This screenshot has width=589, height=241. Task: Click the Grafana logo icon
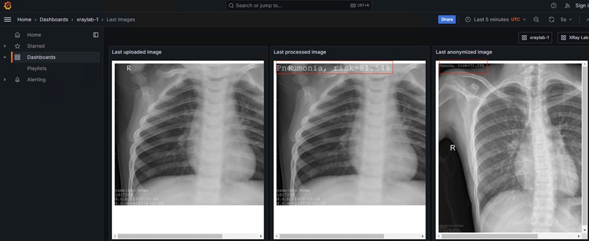(8, 6)
